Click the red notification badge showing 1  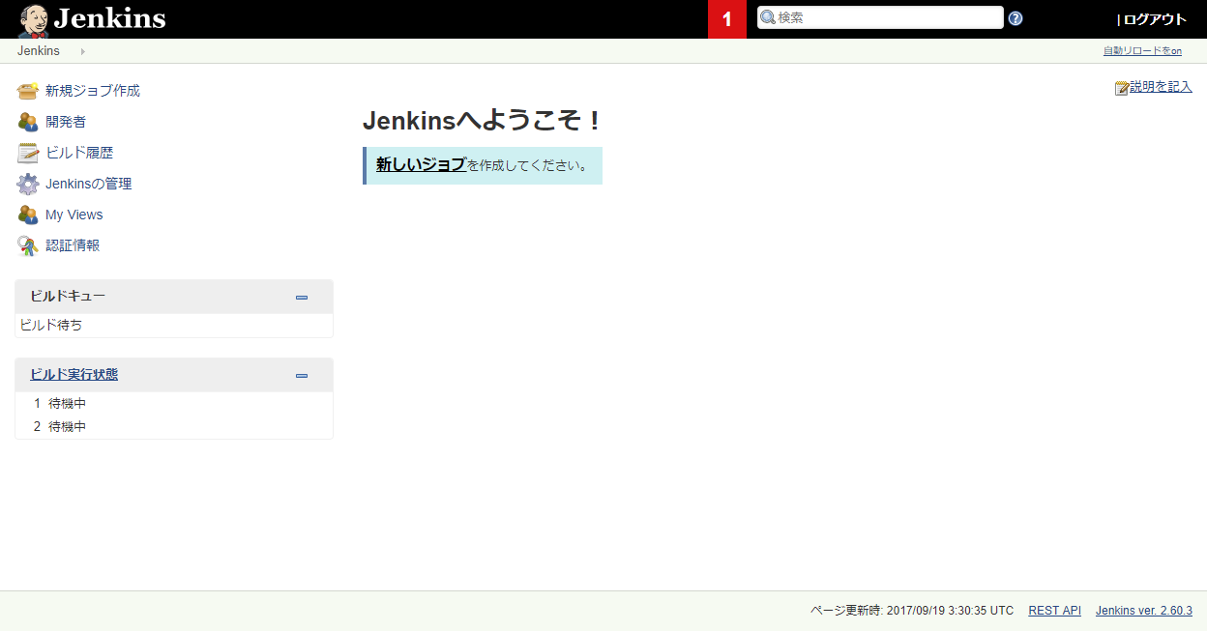726,17
